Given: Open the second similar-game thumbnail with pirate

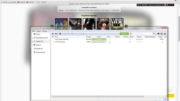Looking at the screenshot, I should [75, 23].
